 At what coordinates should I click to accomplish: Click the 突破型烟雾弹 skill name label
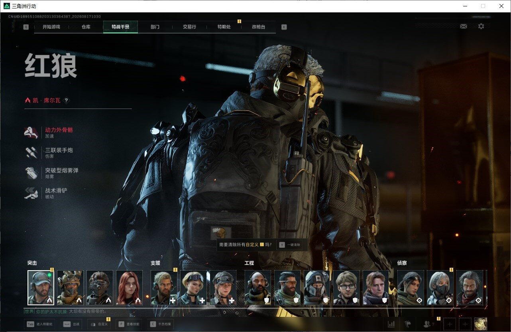pyautogui.click(x=62, y=170)
